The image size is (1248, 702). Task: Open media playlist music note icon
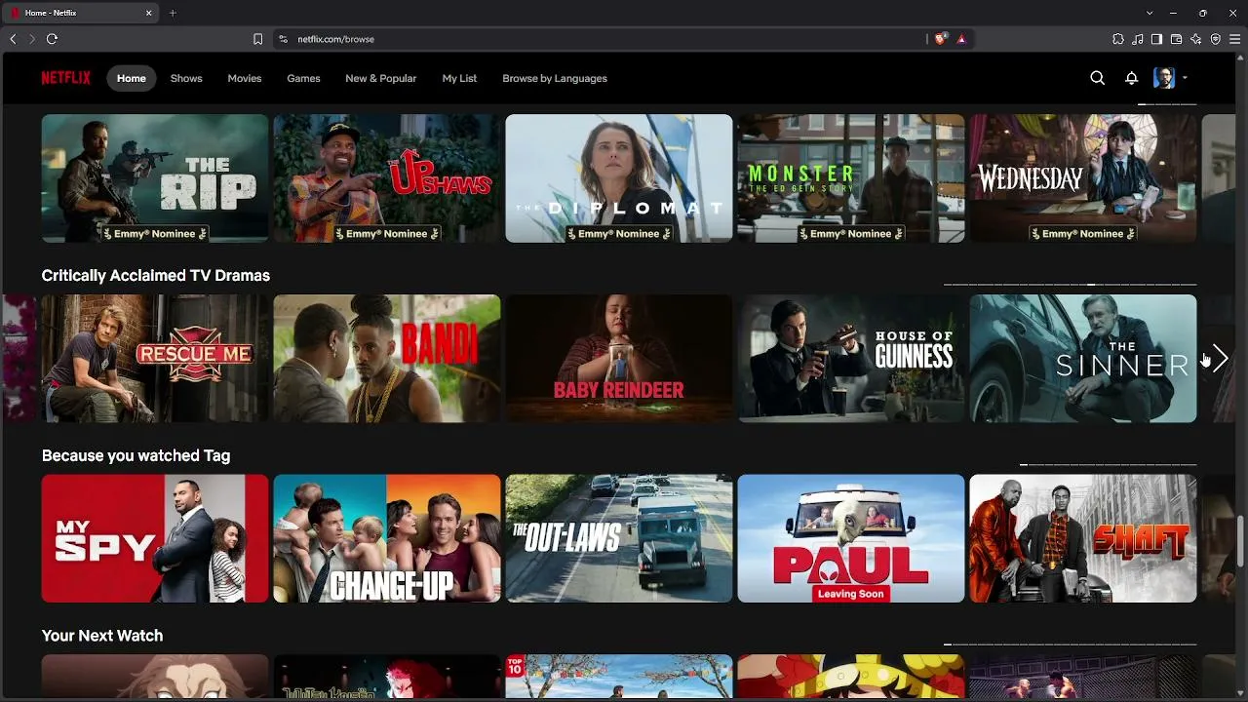point(1138,39)
